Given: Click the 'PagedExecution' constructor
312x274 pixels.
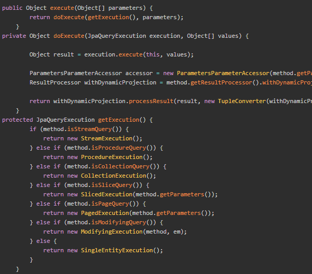Looking at the screenshot, I should (105, 213).
